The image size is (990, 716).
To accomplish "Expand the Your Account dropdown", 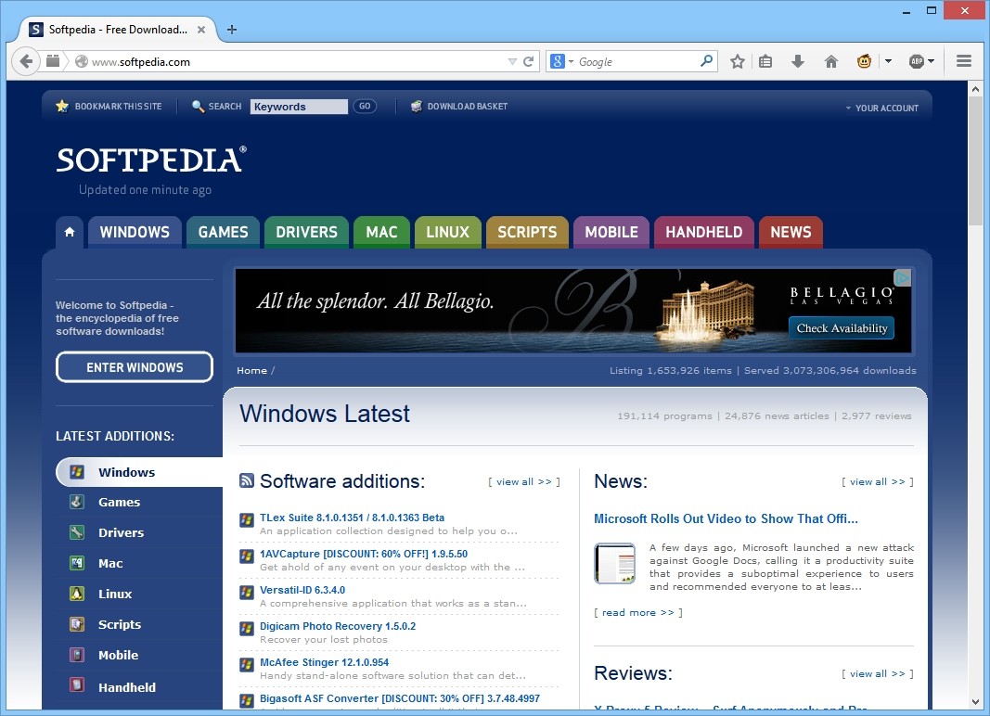I will 882,108.
